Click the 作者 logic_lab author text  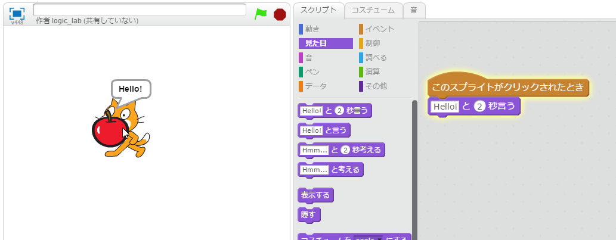click(x=87, y=20)
